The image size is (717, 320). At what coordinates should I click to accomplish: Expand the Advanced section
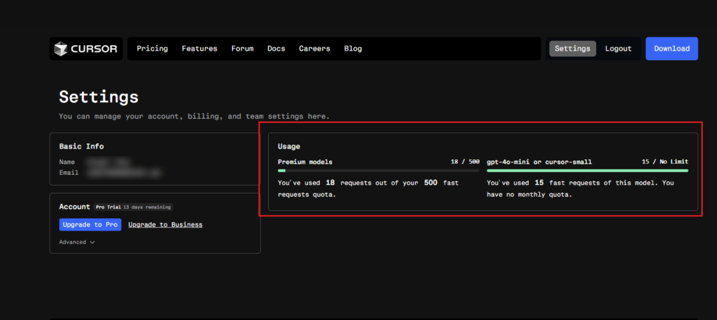[77, 242]
